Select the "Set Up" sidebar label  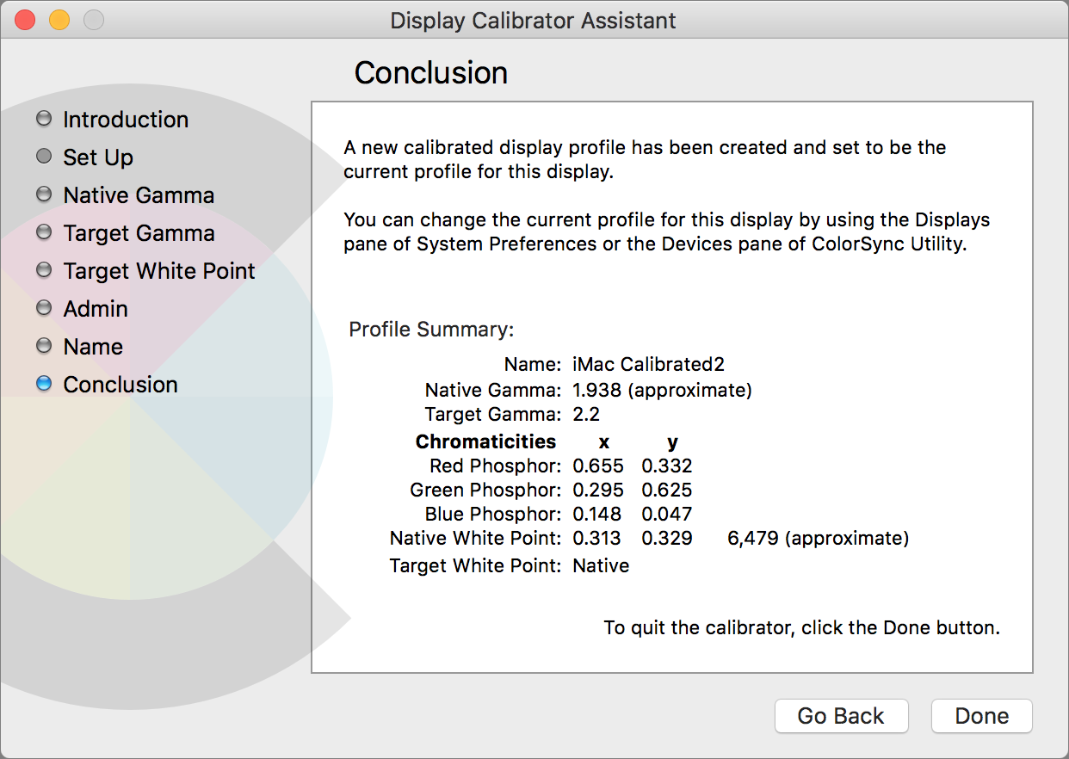click(98, 157)
